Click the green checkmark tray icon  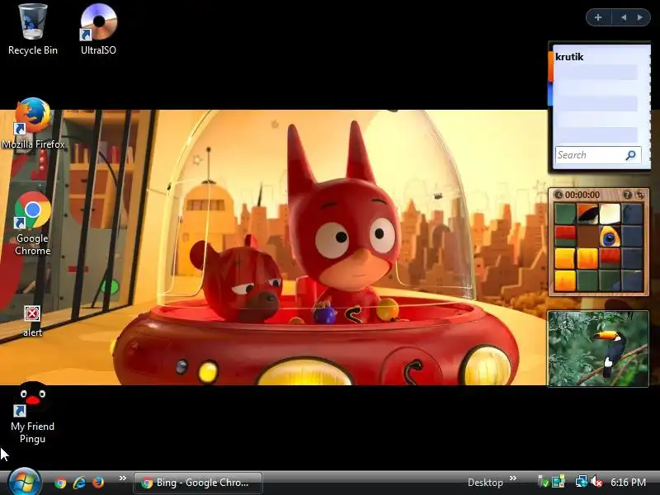tap(544, 482)
